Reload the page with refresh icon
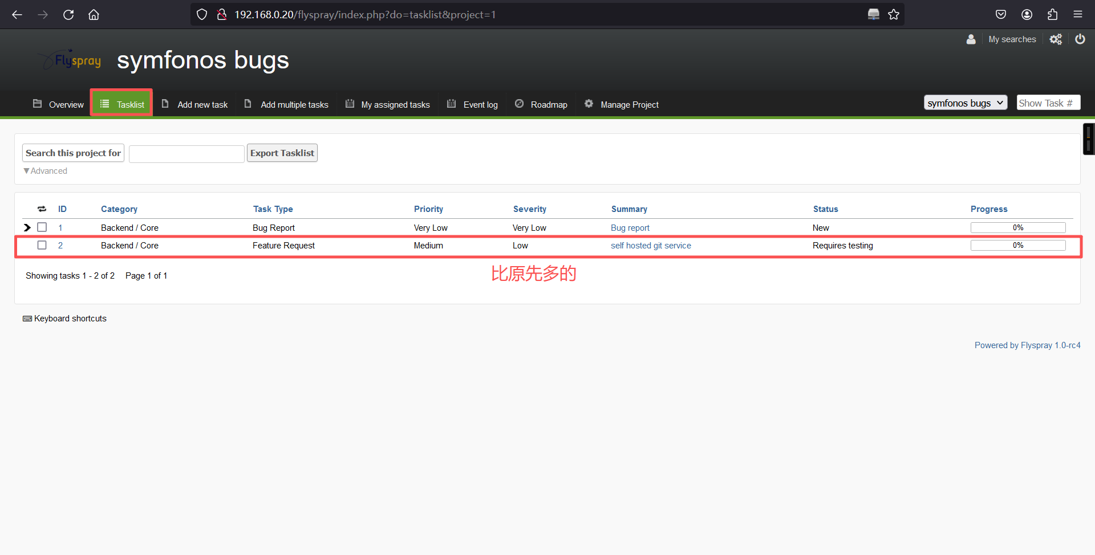The height and width of the screenshot is (555, 1095). tap(68, 14)
